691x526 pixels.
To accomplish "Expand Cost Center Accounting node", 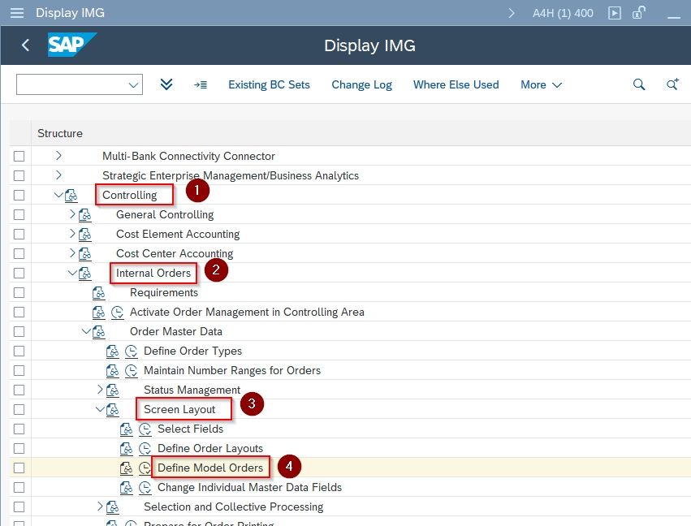I will (73, 252).
